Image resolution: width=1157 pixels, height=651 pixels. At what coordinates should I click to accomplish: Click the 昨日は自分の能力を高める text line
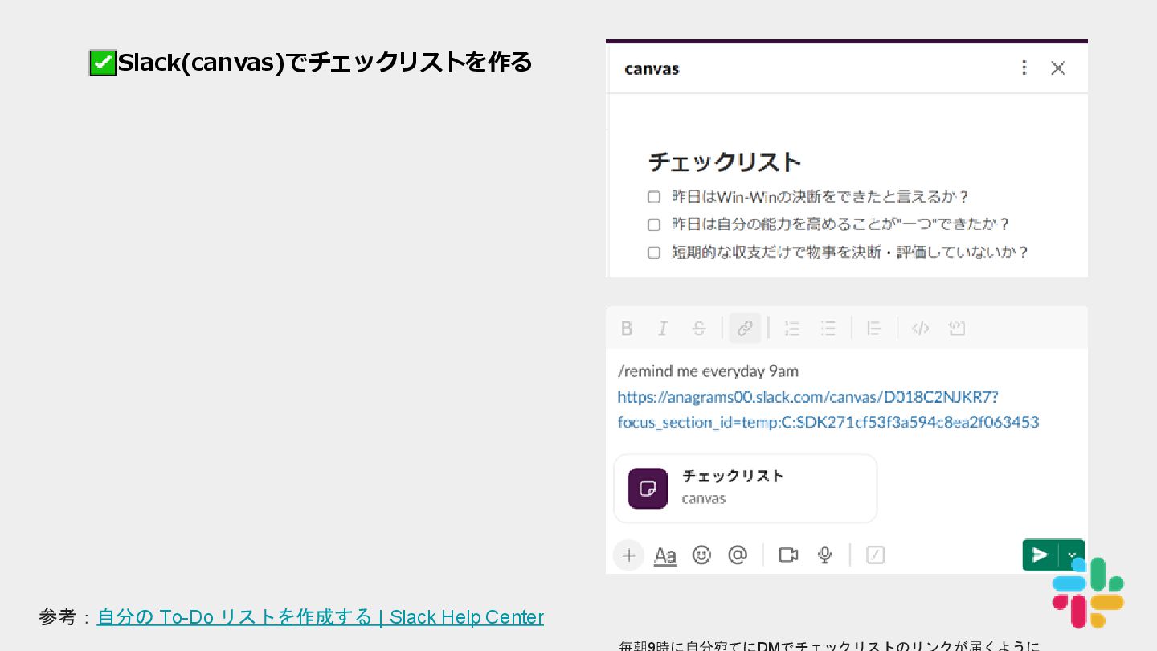(841, 224)
